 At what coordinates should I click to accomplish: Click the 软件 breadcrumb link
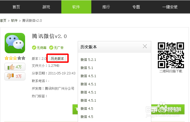14,21
